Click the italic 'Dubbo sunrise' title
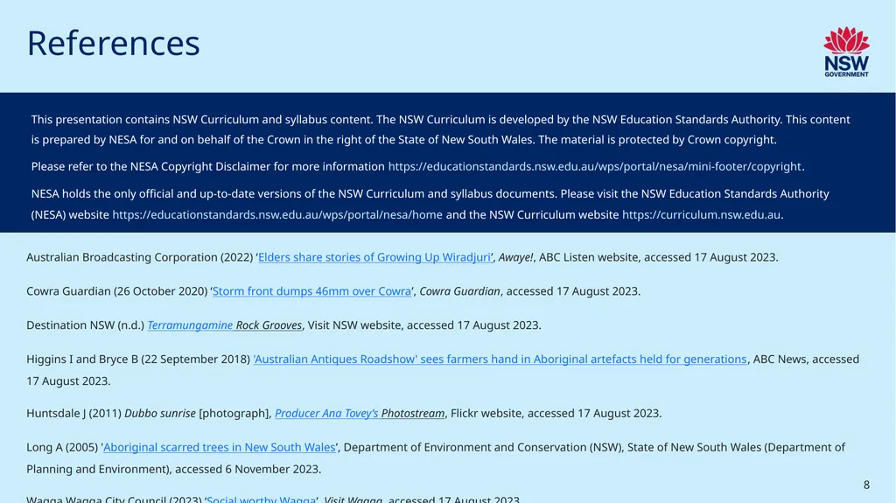This screenshot has height=503, width=896. 160,413
